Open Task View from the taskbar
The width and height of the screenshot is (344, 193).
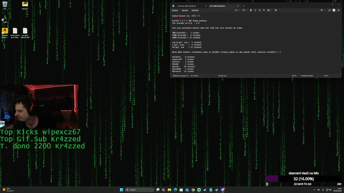[158, 190]
